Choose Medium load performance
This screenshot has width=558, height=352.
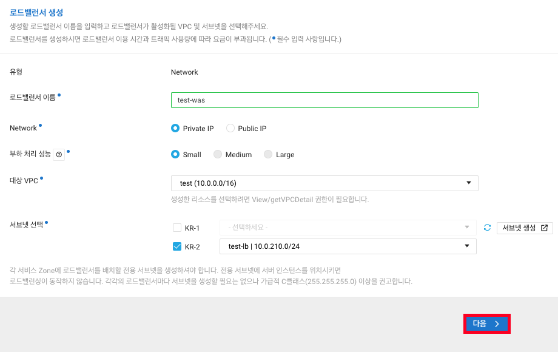(217, 154)
